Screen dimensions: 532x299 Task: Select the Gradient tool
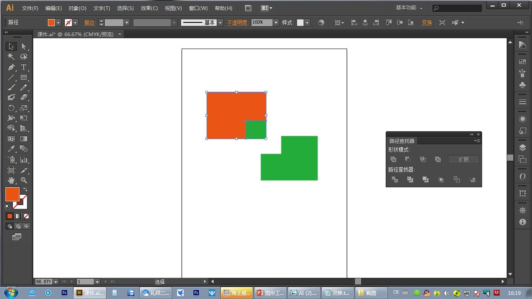tap(24, 139)
